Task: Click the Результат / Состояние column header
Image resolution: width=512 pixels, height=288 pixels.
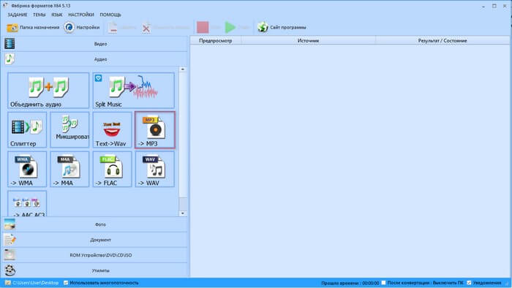Action: point(443,41)
